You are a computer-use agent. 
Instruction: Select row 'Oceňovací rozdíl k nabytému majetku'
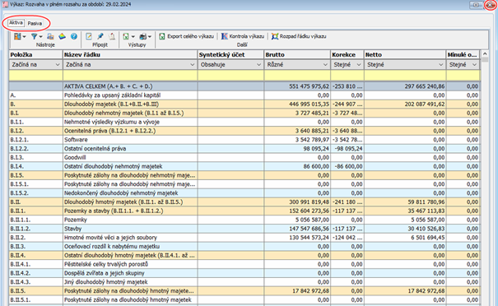click(244, 246)
